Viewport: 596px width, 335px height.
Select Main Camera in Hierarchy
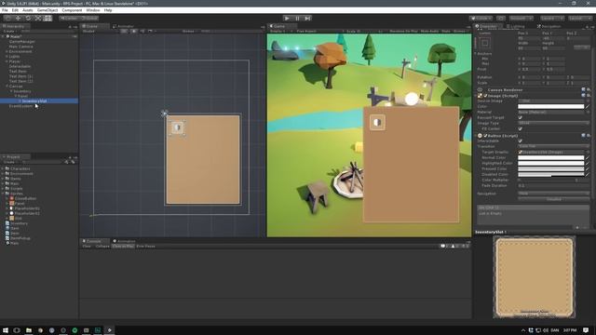20,47
